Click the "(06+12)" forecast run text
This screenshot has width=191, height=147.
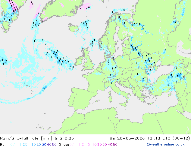[181, 138]
